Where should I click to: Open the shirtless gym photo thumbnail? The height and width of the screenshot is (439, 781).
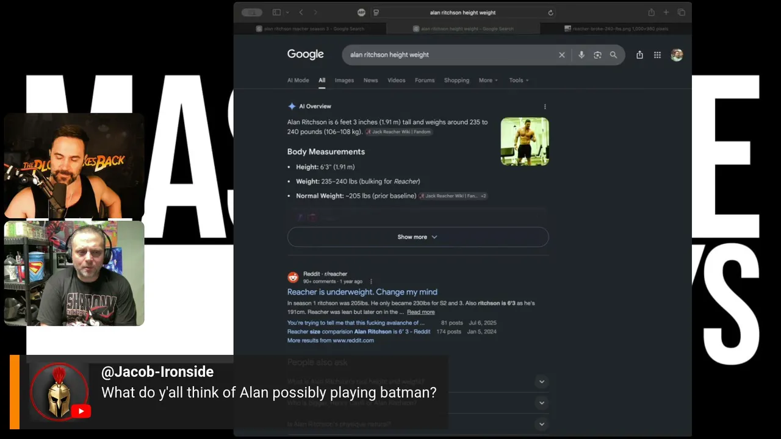point(525,141)
